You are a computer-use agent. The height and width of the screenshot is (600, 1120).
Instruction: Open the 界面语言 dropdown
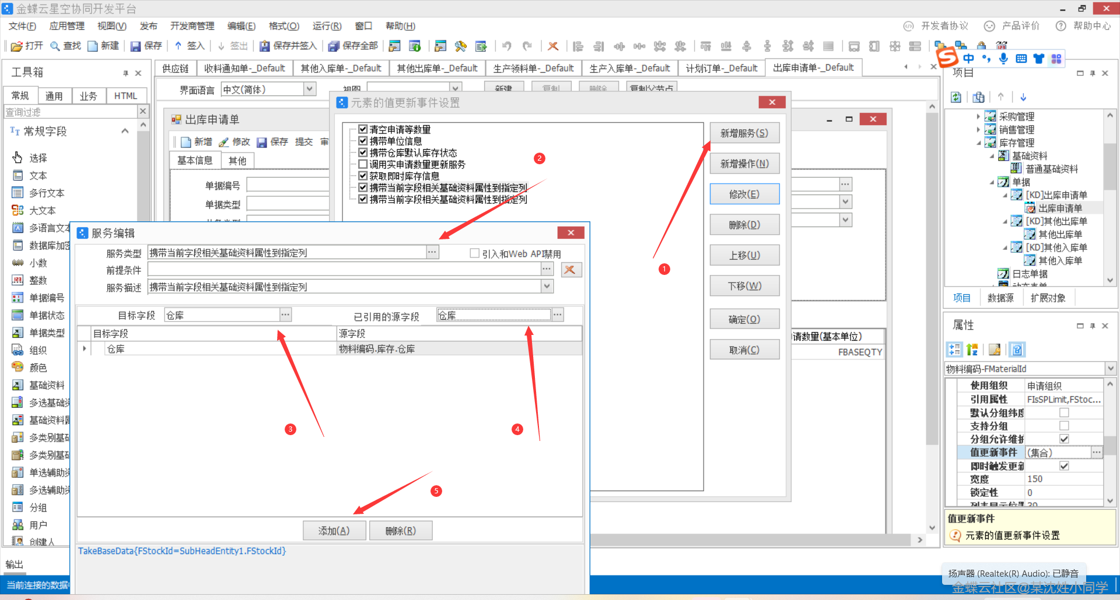point(309,89)
